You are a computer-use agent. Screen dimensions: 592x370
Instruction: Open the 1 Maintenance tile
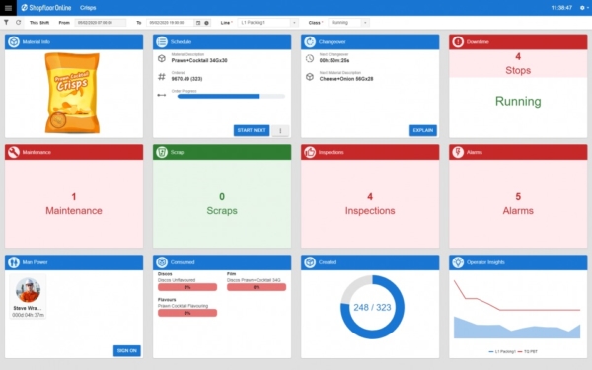pos(74,204)
